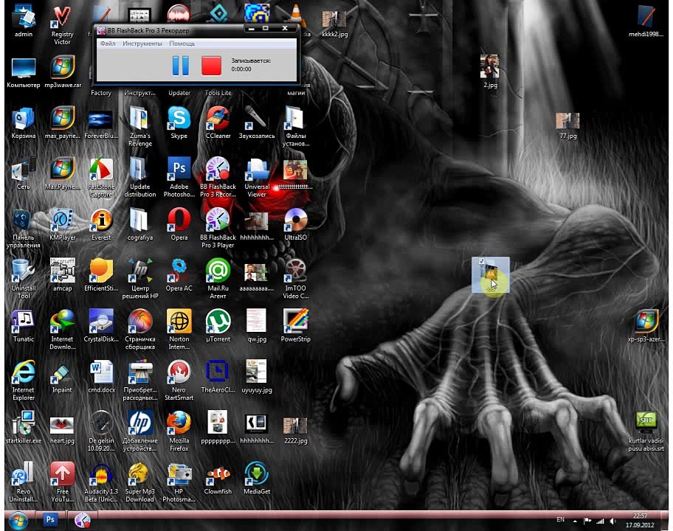Switch to Photoshop in the taskbar
The width and height of the screenshot is (673, 531).
point(49,520)
